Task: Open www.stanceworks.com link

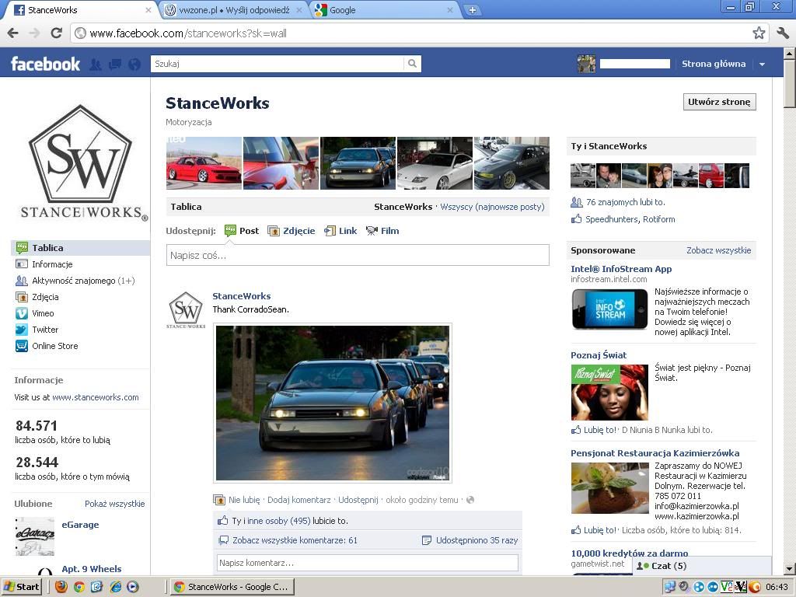Action: pyautogui.click(x=96, y=397)
